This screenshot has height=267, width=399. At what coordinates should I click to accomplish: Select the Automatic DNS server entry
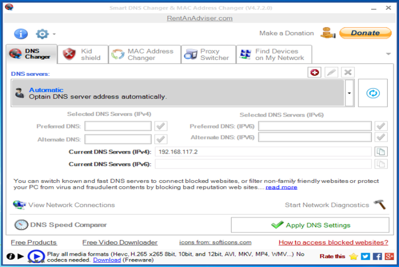[178, 93]
